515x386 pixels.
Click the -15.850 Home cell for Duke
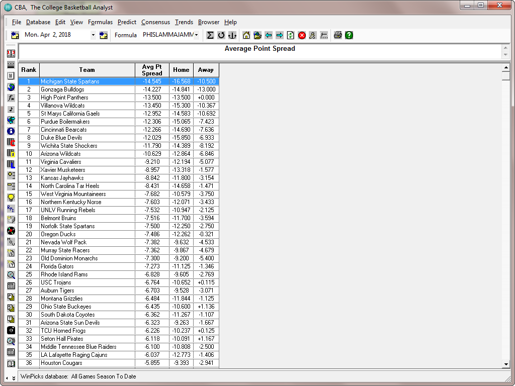181,138
